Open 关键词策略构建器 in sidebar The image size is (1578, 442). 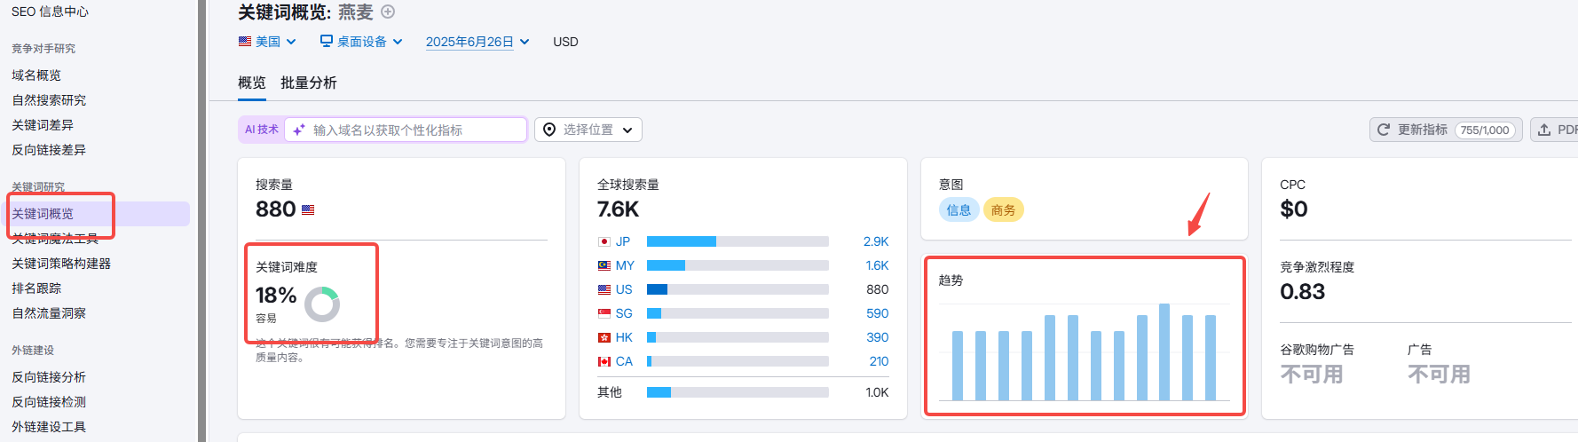point(61,264)
